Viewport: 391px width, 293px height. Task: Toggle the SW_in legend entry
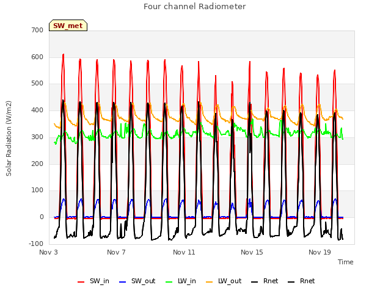click(x=93, y=281)
